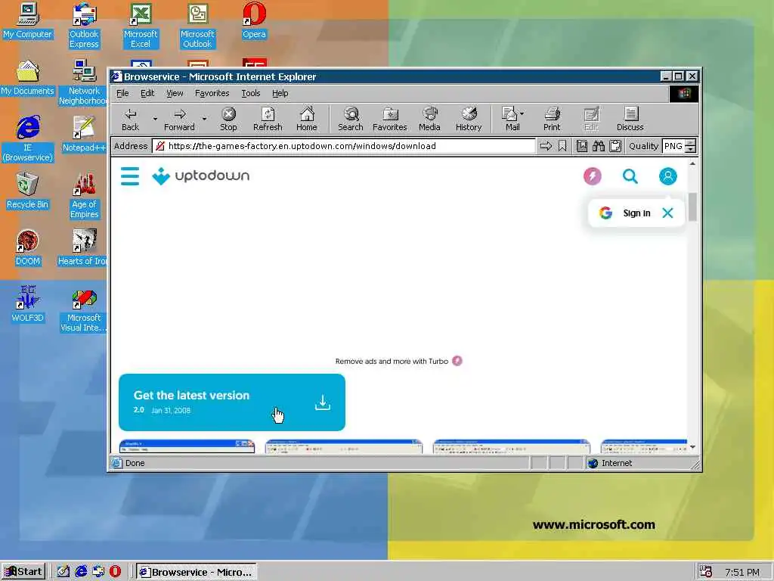The width and height of the screenshot is (774, 581).
Task: Click the page scrollbar up arrow
Action: coord(692,163)
